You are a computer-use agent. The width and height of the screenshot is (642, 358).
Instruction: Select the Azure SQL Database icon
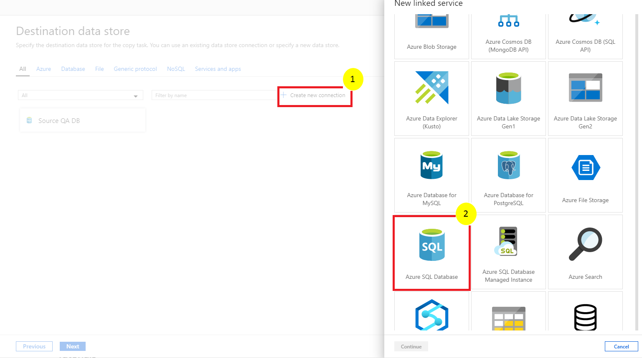(432, 245)
